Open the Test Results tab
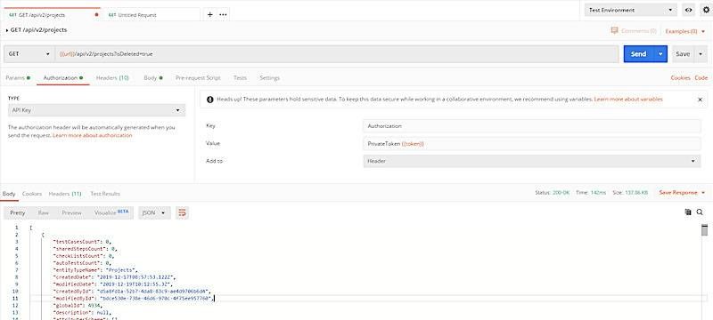713x320 pixels. click(x=105, y=194)
